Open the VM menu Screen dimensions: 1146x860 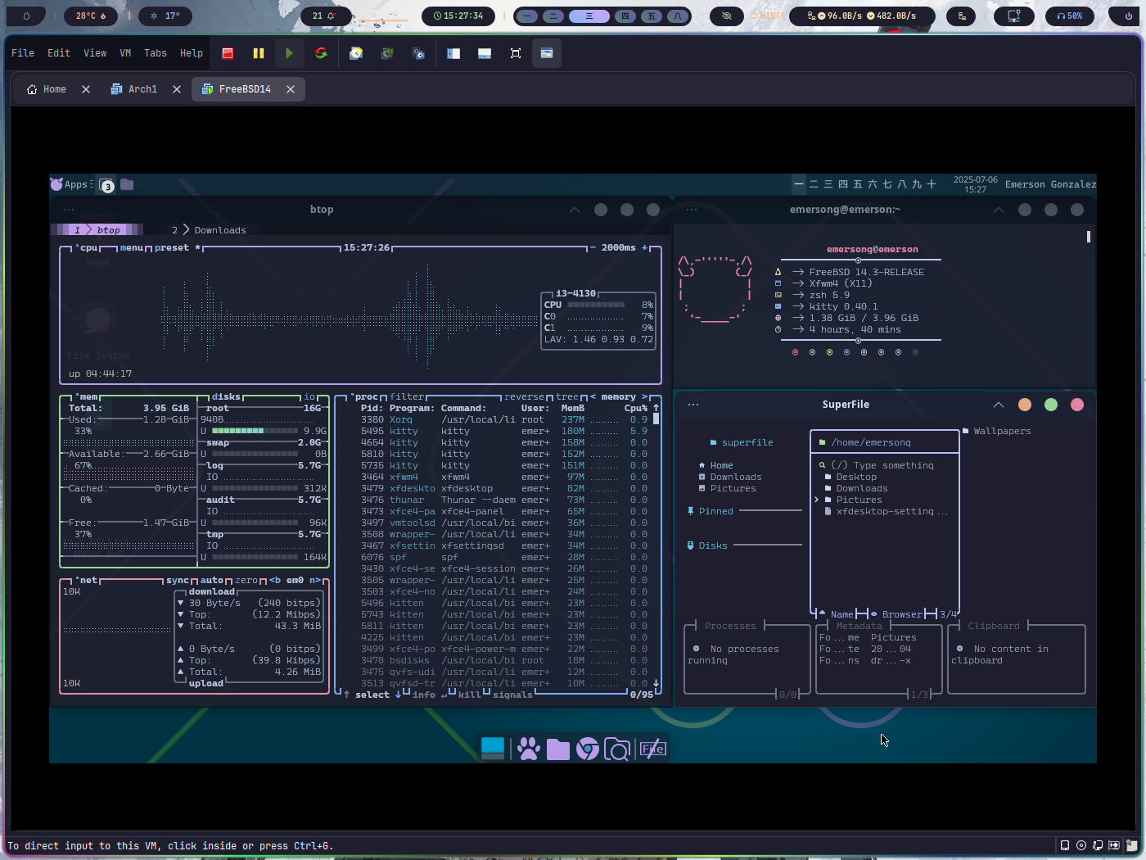pyautogui.click(x=125, y=53)
